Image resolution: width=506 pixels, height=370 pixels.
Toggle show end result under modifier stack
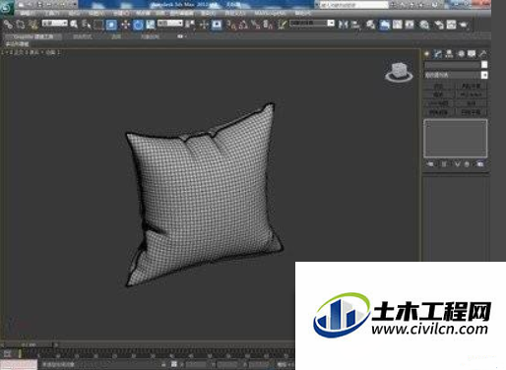pyautogui.click(x=444, y=164)
